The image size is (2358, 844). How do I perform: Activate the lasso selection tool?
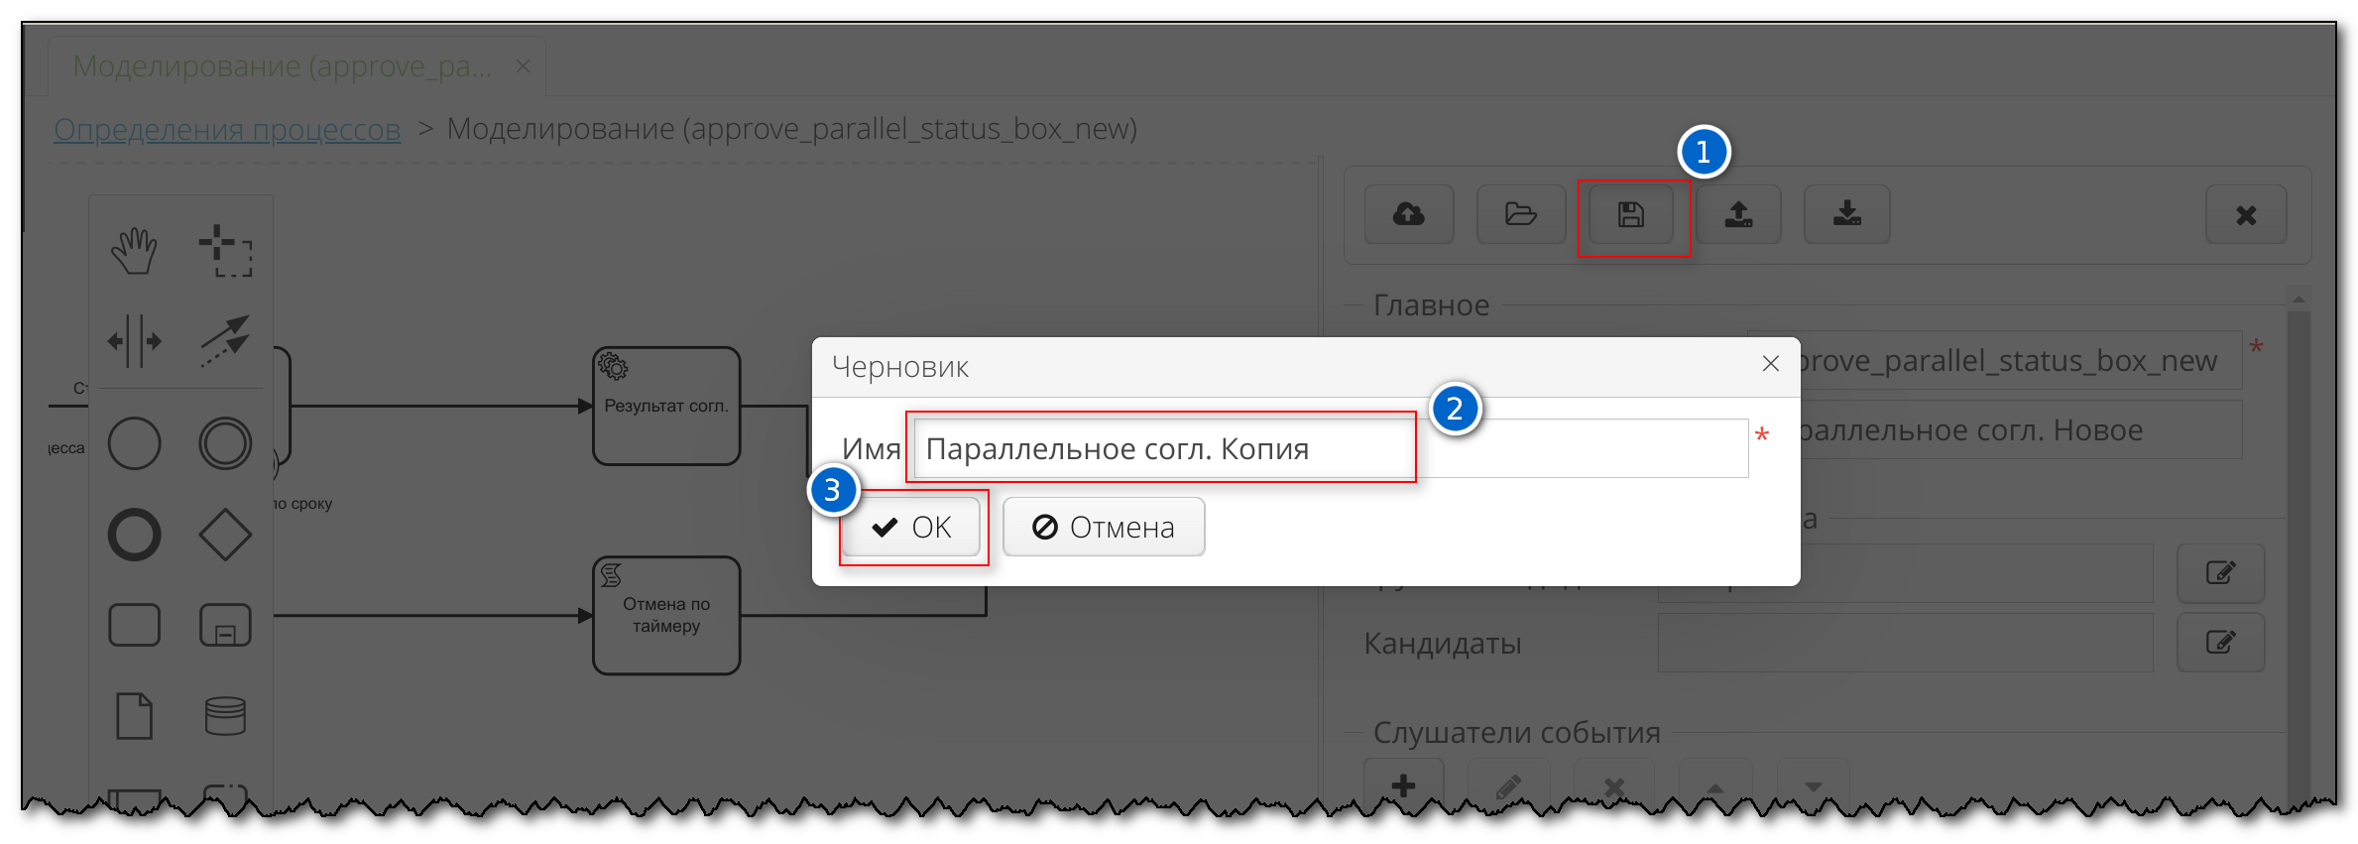coord(225,251)
